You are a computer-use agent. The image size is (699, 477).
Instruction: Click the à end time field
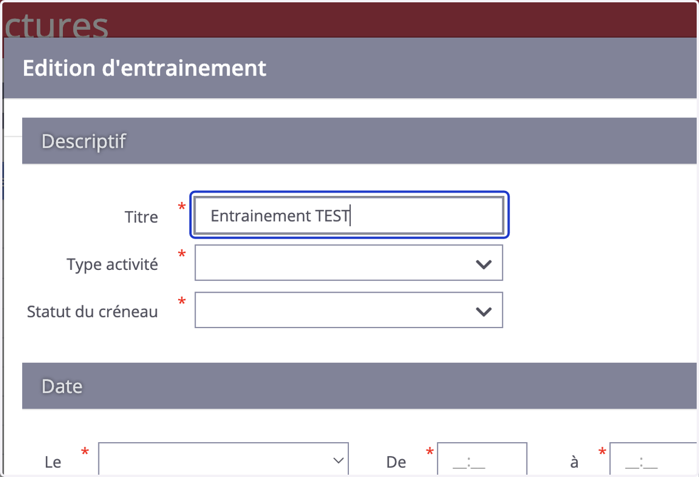point(654,460)
